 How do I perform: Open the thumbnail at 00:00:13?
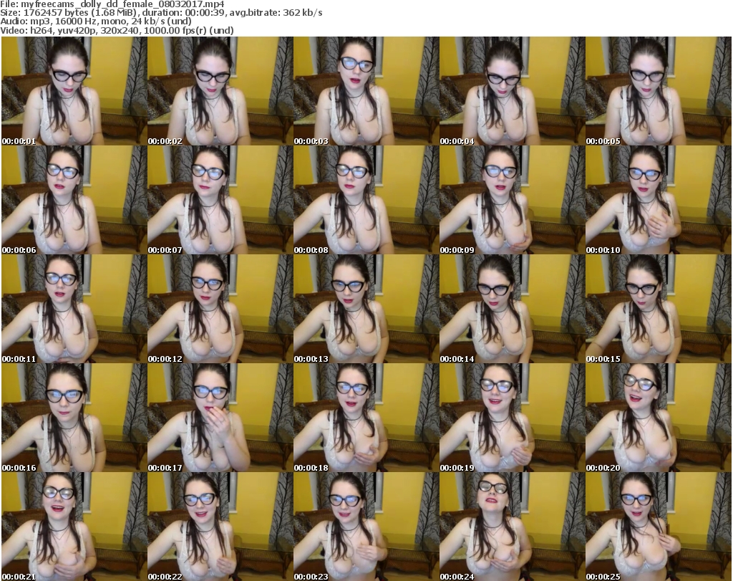coord(366,309)
